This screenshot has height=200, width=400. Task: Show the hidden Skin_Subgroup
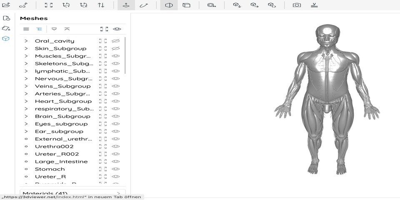116,48
